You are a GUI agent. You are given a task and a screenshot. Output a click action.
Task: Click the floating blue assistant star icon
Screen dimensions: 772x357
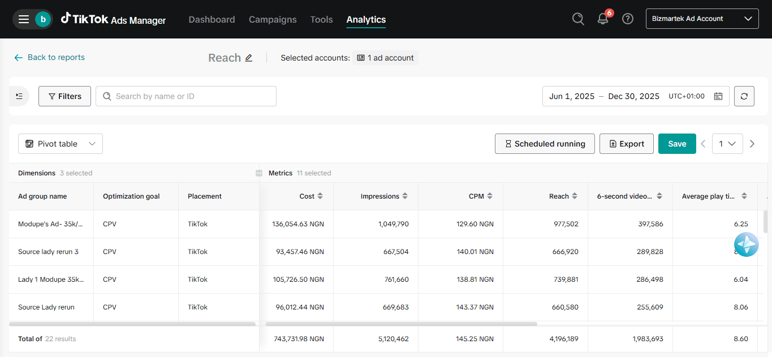pyautogui.click(x=746, y=244)
